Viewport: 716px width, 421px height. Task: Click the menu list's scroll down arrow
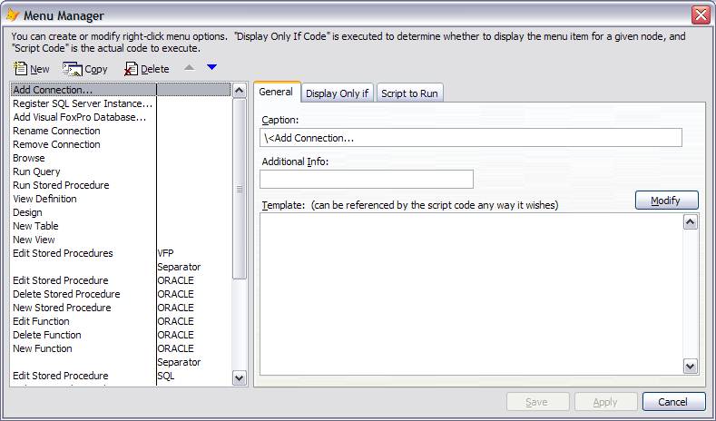[240, 377]
